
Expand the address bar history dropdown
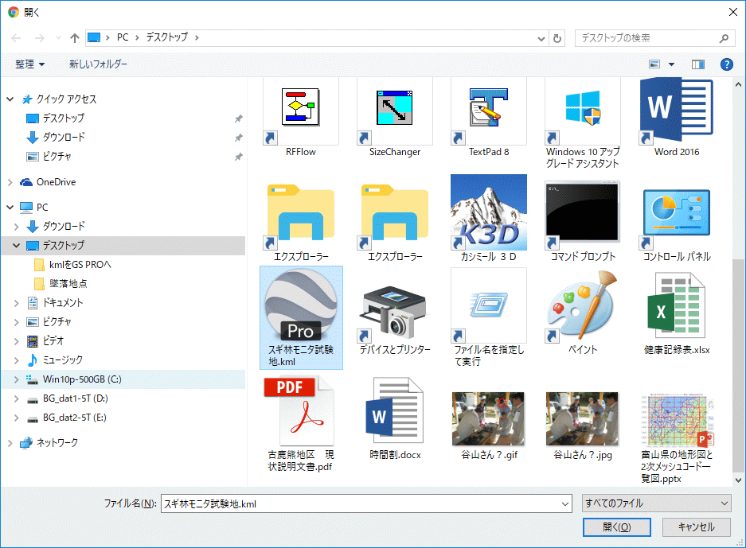point(541,38)
